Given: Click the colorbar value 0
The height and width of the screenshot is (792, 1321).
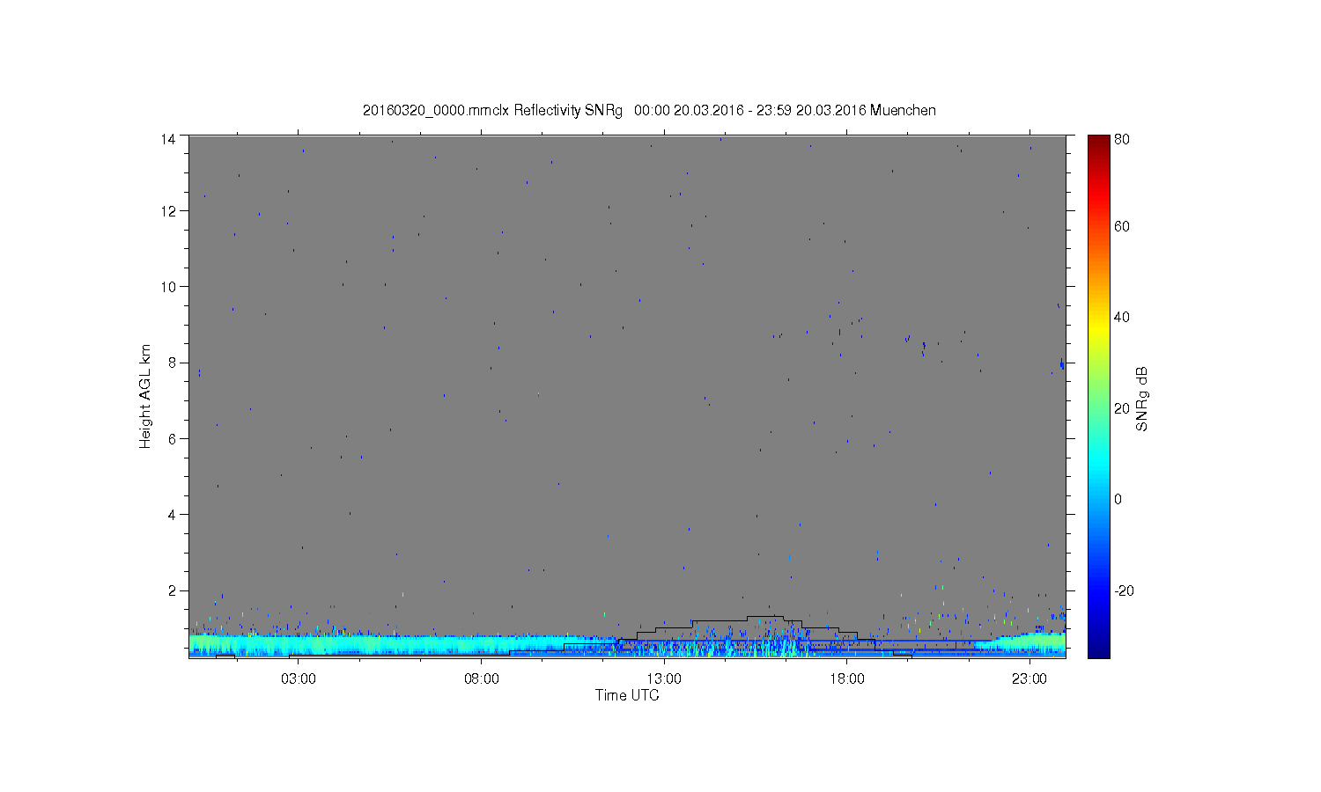Looking at the screenshot, I should pos(1118,500).
